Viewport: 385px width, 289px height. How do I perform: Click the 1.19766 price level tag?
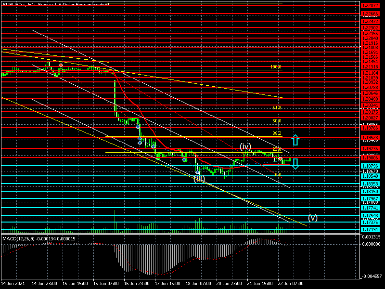(x=370, y=128)
